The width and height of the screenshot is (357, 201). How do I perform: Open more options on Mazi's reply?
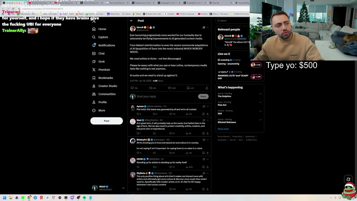[208, 120]
